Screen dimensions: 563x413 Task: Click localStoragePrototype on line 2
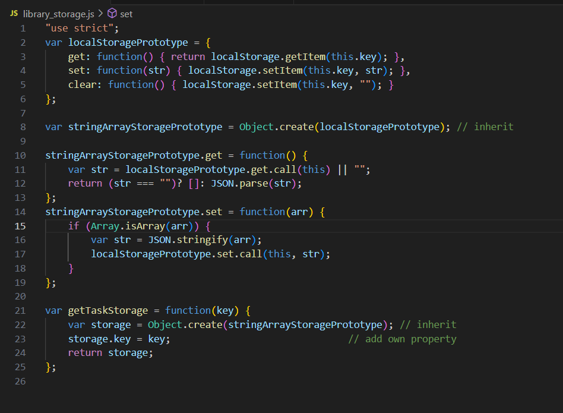(x=128, y=42)
